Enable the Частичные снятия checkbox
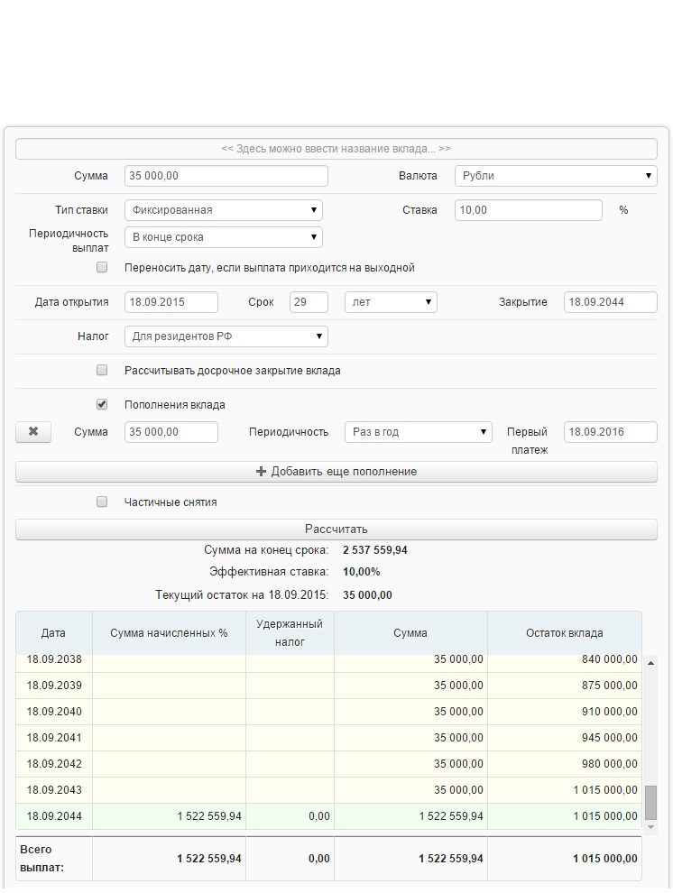The image size is (673, 893). click(102, 502)
